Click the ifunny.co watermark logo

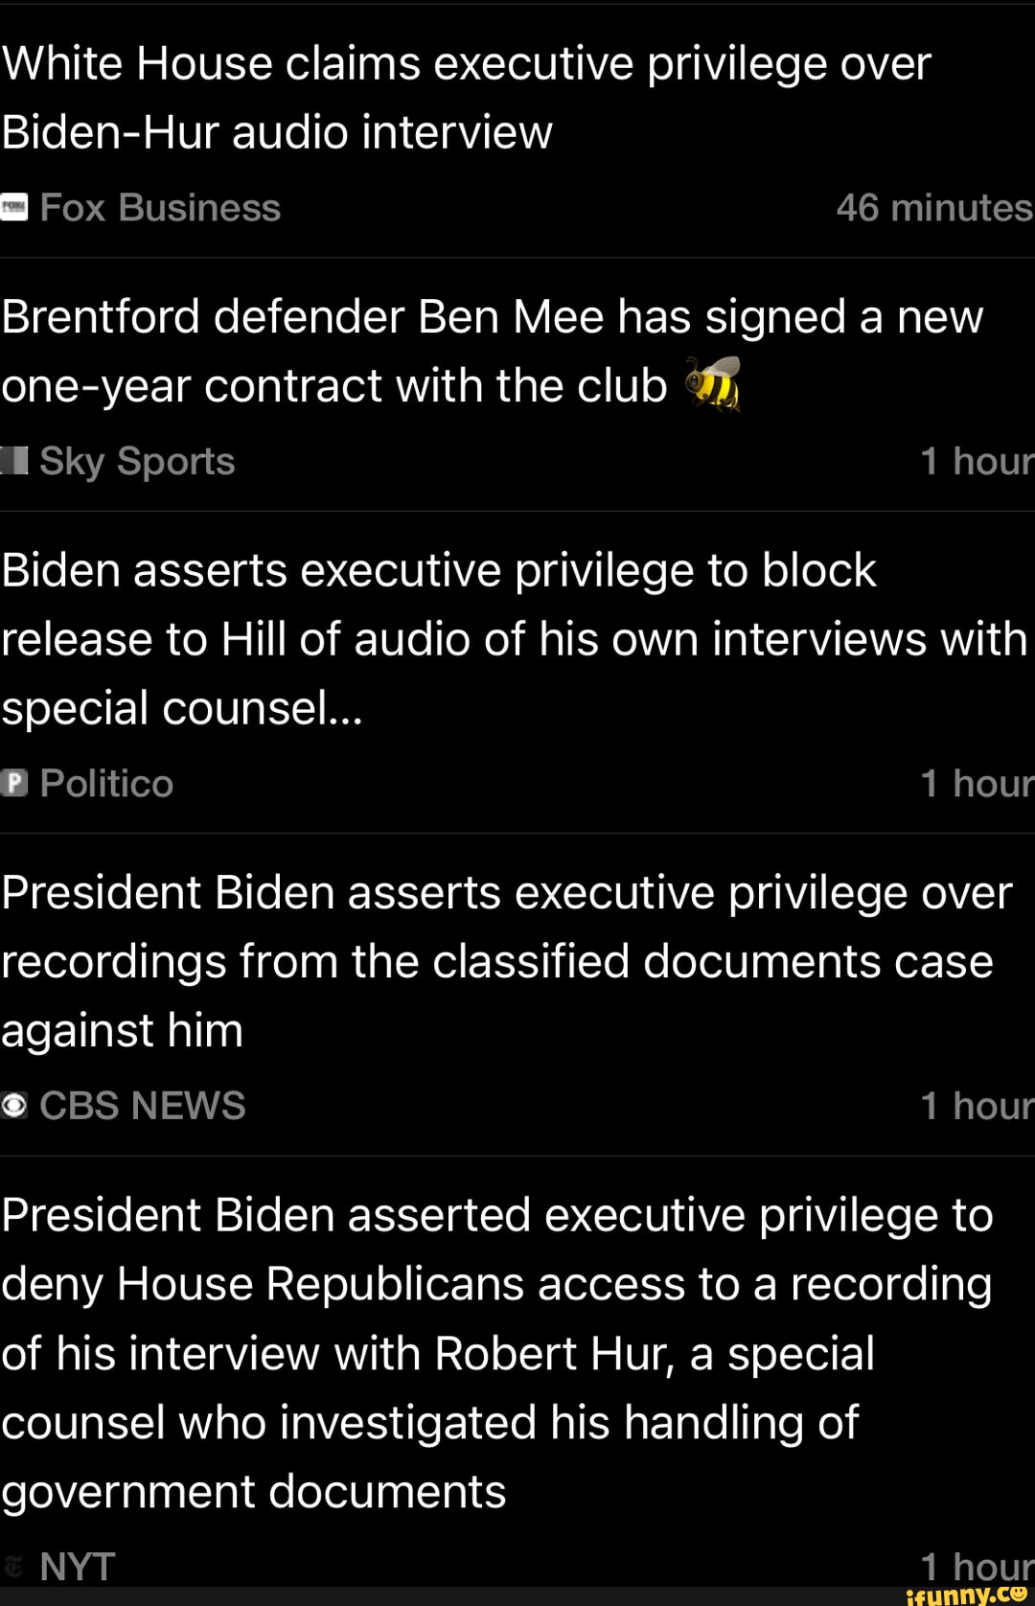pyautogui.click(x=966, y=1595)
